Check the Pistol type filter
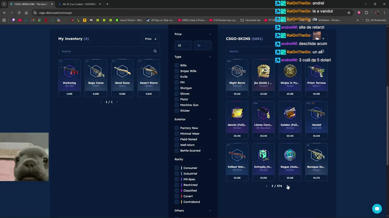 177,99
